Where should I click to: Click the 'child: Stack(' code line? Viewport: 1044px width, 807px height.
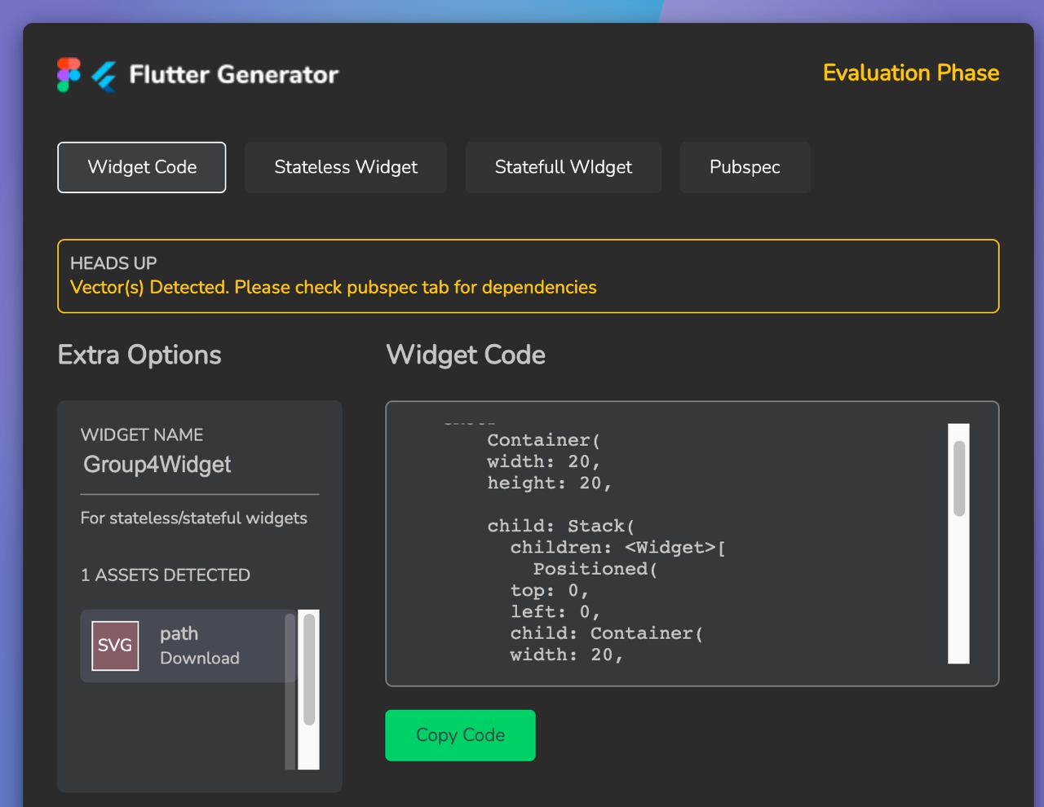click(561, 526)
